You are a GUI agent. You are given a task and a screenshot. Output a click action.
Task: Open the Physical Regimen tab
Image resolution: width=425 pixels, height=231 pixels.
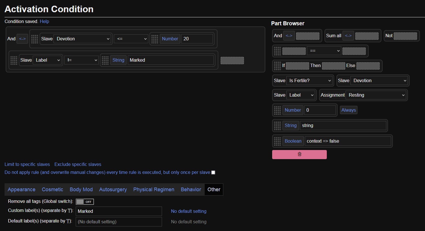(x=153, y=190)
